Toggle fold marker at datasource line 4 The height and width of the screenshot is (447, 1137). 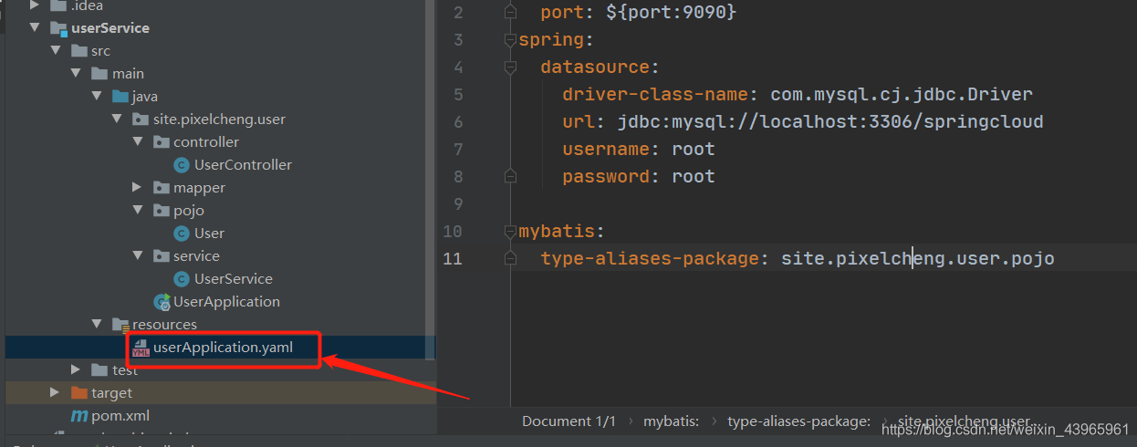[x=510, y=68]
